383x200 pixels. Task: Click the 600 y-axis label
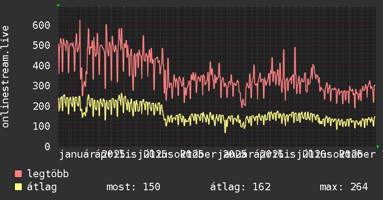(x=41, y=25)
